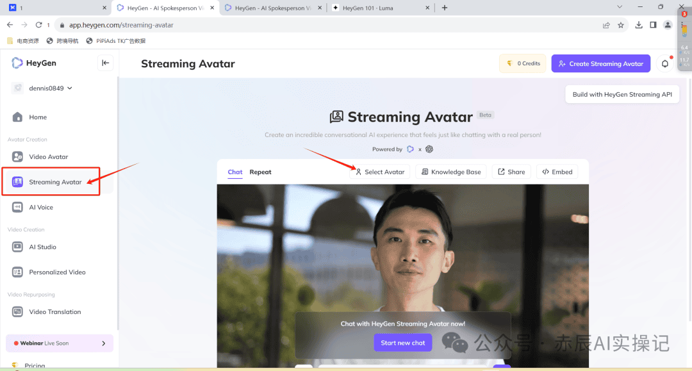Click Create Streaming Avatar button
692x371 pixels.
tap(600, 63)
